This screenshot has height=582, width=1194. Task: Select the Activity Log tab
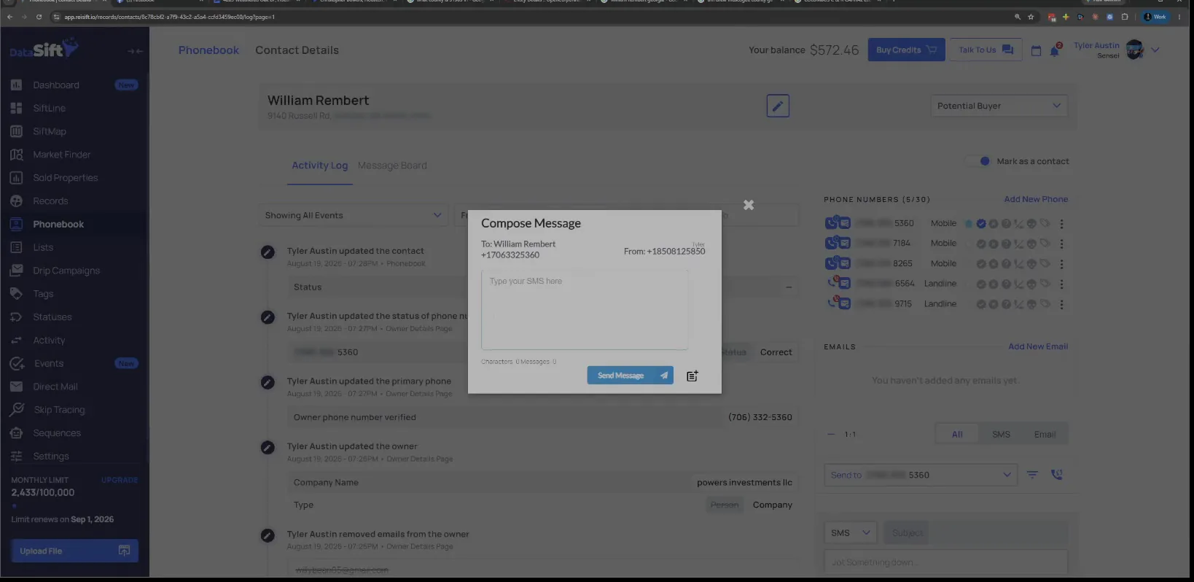pos(320,166)
